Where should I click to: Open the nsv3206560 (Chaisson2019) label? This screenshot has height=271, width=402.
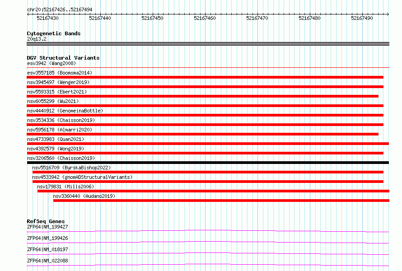click(61, 158)
